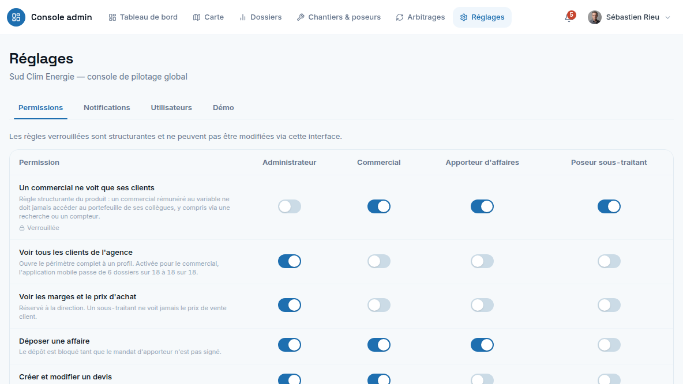Image resolution: width=683 pixels, height=384 pixels.
Task: Open the Dossiers section
Action: pyautogui.click(x=261, y=17)
